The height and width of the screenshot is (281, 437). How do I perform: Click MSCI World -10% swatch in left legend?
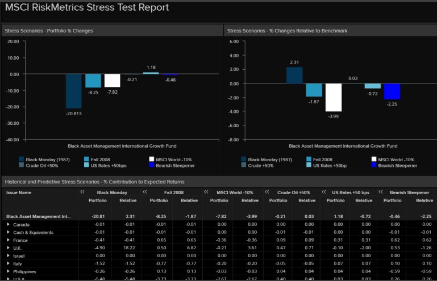152,160
